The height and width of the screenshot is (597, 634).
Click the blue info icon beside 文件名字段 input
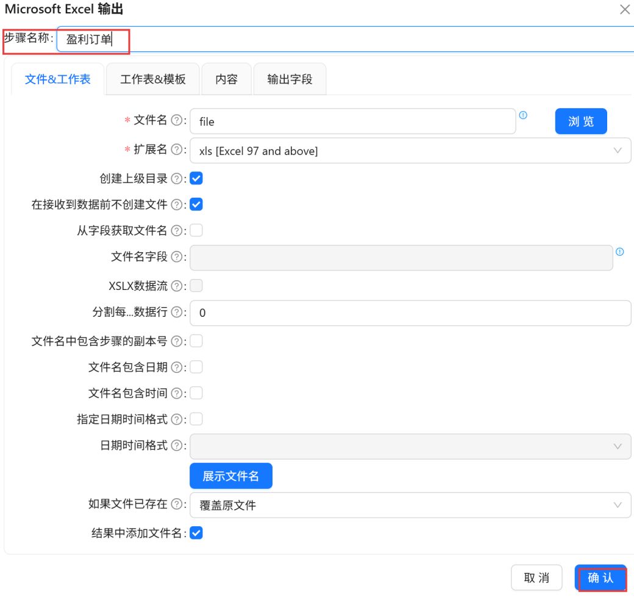[619, 251]
